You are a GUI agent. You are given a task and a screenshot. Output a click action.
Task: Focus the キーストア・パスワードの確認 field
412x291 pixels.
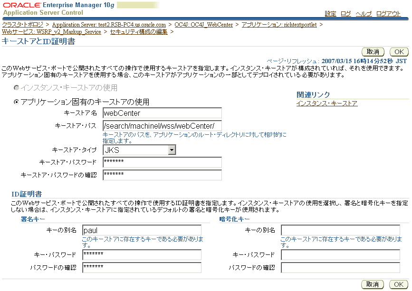(x=162, y=175)
